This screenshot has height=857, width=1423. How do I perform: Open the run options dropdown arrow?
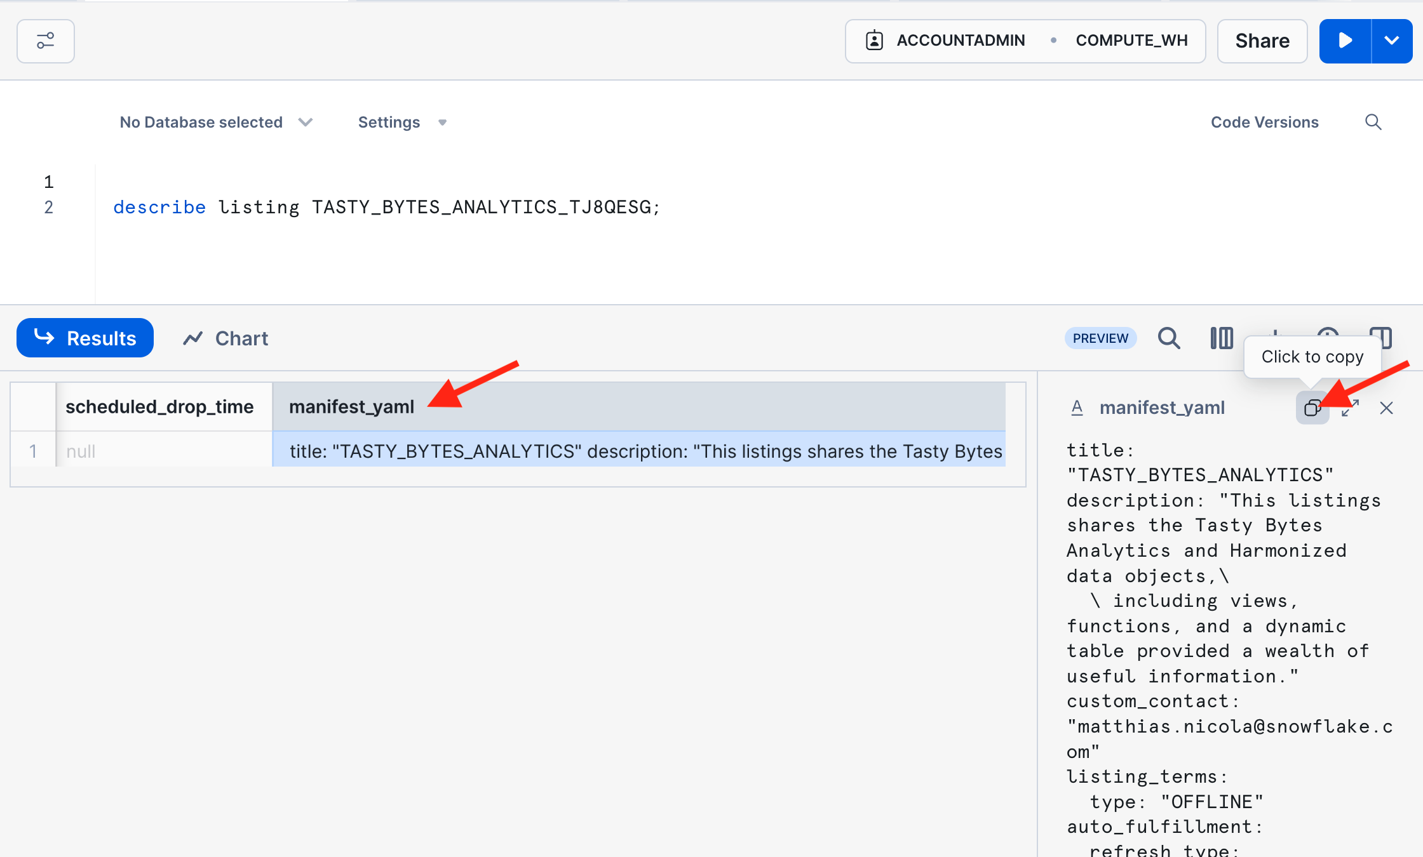coord(1391,41)
